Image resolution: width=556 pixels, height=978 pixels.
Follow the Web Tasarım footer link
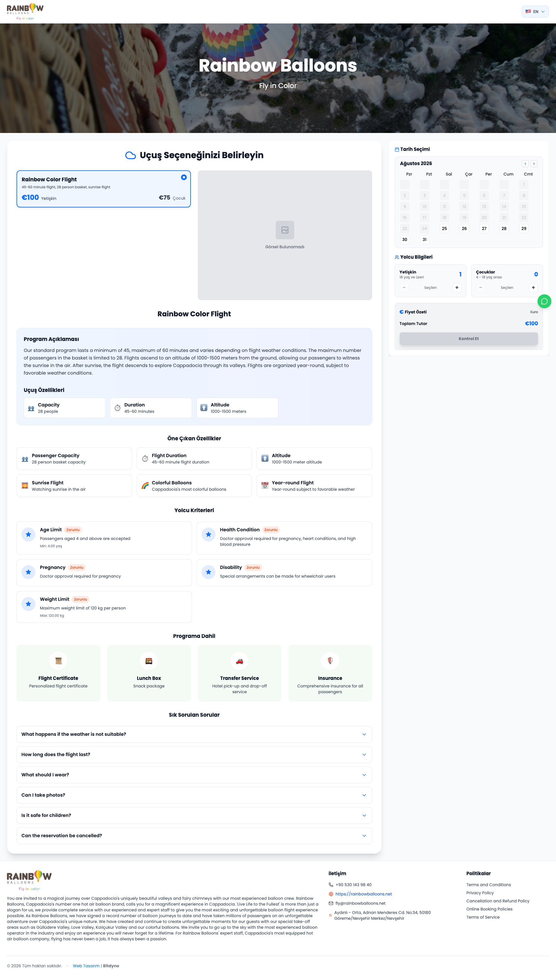pyautogui.click(x=86, y=966)
